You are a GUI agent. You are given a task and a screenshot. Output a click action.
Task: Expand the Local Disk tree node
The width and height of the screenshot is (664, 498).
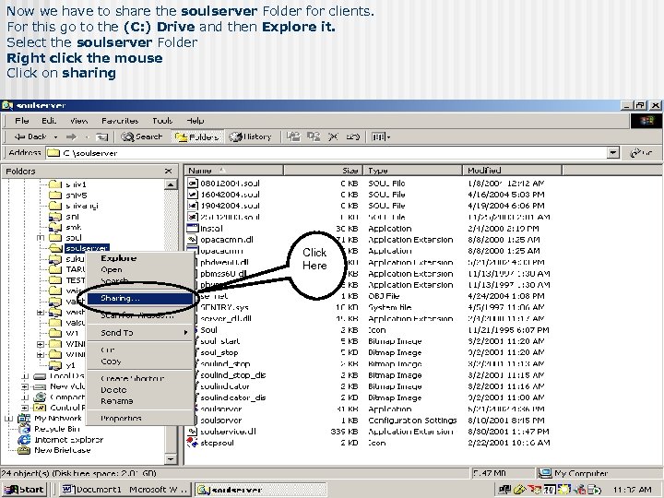(25, 376)
